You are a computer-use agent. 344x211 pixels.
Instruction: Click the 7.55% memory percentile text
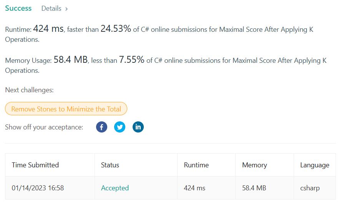[x=131, y=60]
